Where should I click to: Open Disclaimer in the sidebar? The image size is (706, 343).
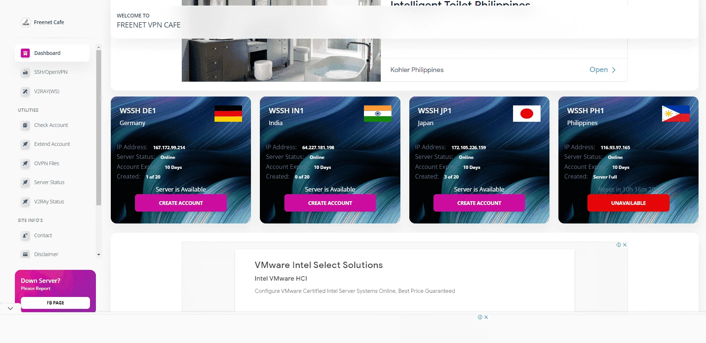click(52, 254)
